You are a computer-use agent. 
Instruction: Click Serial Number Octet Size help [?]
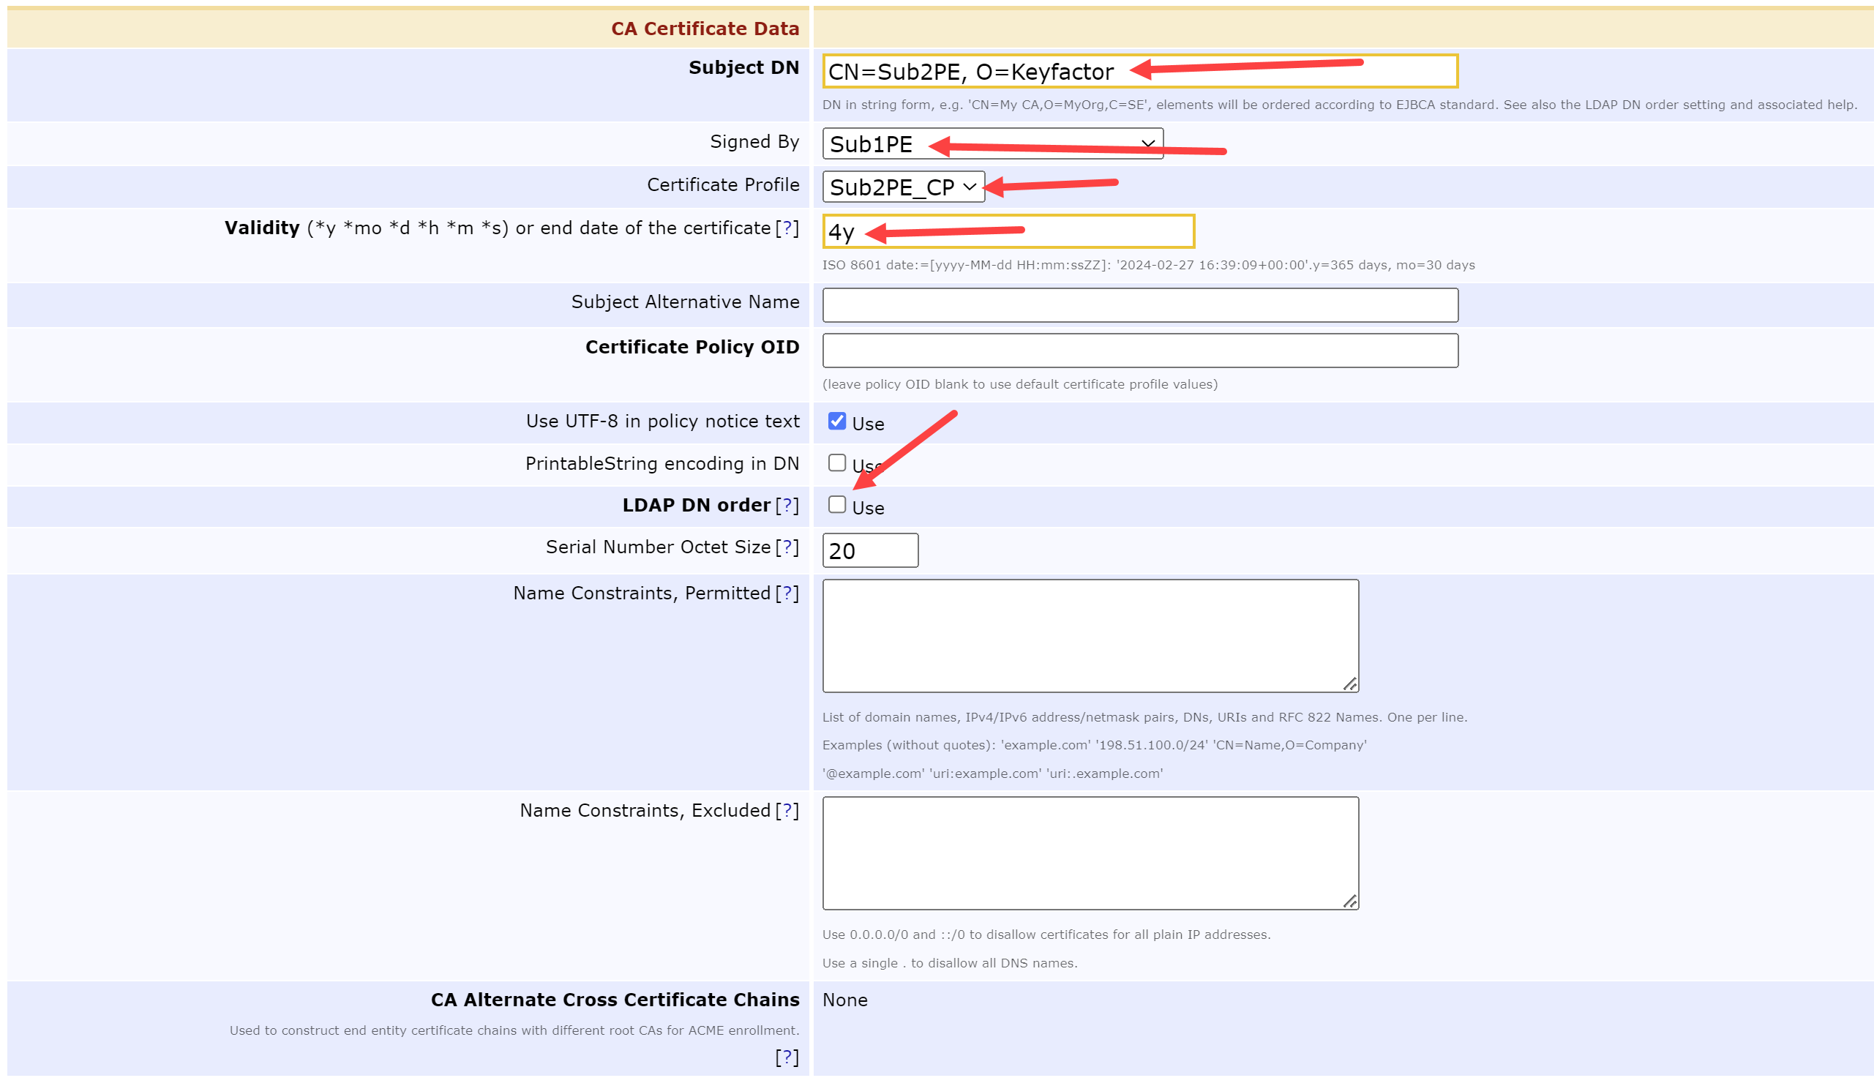(787, 547)
